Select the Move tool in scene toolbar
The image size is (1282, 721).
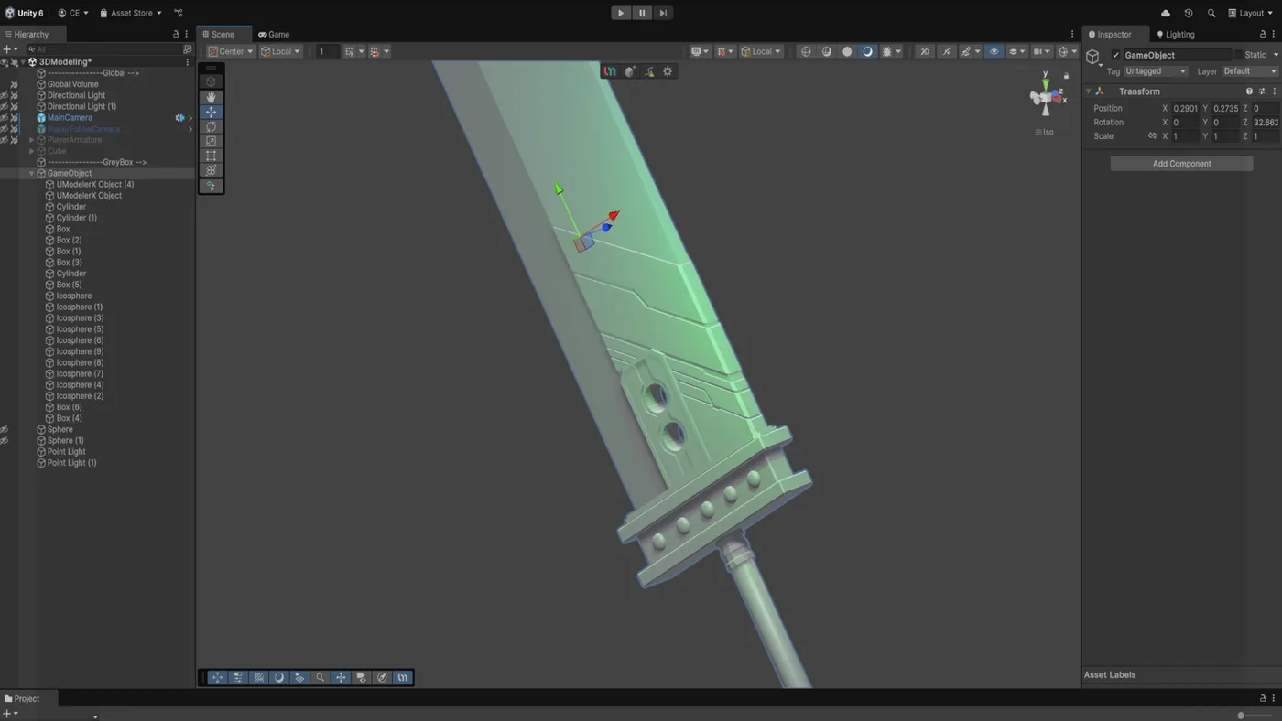[211, 112]
